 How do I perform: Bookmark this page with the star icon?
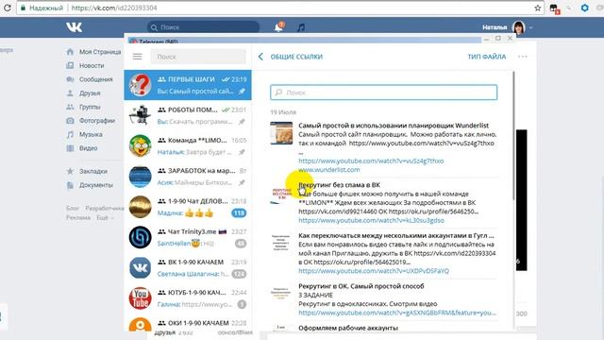537,8
